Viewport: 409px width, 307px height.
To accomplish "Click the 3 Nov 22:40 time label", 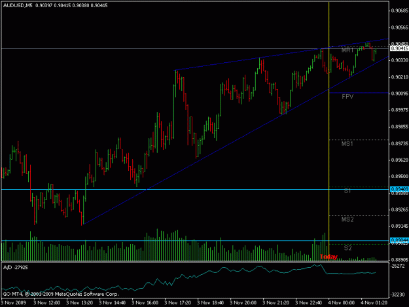I will (309, 303).
